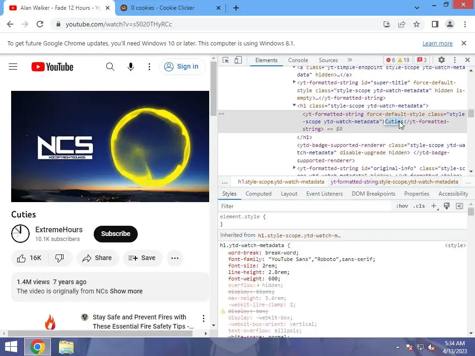The width and height of the screenshot is (475, 356).
Task: Go back in Chrome
Action: pyautogui.click(x=10, y=24)
